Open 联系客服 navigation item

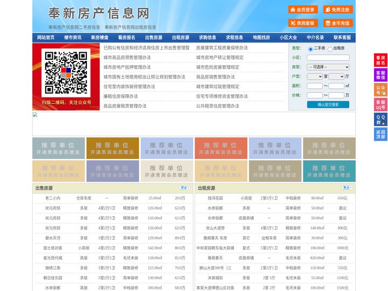pyautogui.click(x=342, y=38)
